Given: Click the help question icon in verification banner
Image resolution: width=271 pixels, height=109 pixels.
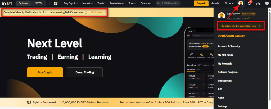Looking at the screenshot, I should click(x=86, y=12).
